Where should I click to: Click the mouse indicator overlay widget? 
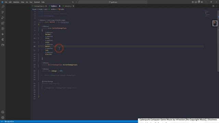click(215, 23)
